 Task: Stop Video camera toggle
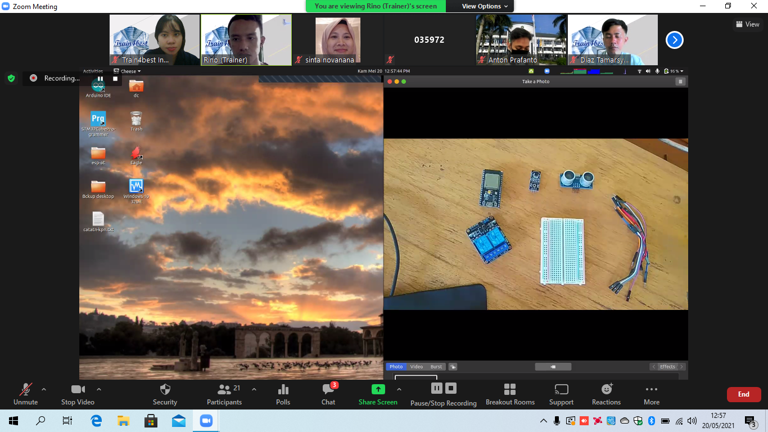78,390
